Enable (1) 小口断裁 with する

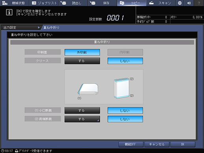click(x=82, y=110)
